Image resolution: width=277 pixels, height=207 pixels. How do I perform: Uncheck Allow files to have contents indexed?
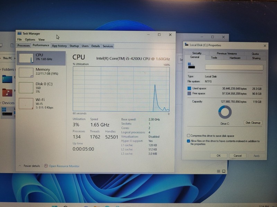click(188, 141)
